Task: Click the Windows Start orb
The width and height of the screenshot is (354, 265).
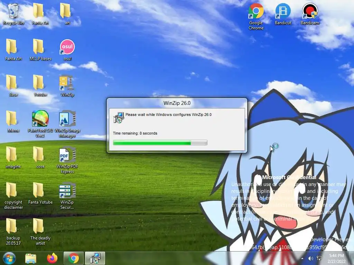Action: (9, 258)
